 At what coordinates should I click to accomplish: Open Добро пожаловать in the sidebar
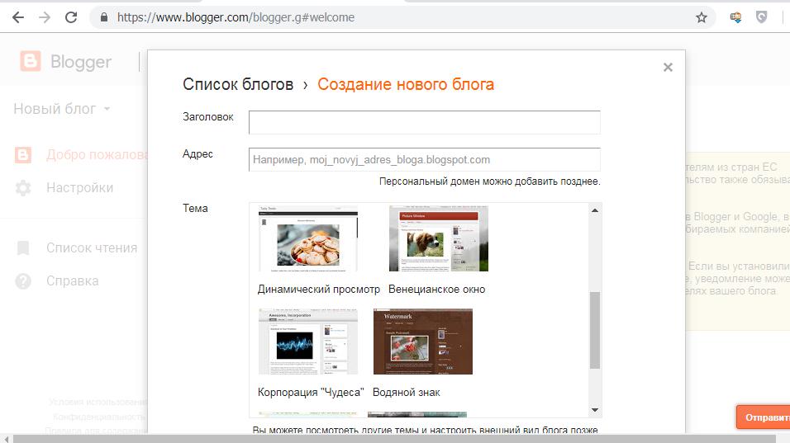[x=97, y=155]
